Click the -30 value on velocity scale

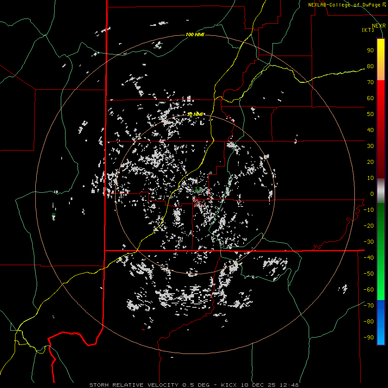369,242
